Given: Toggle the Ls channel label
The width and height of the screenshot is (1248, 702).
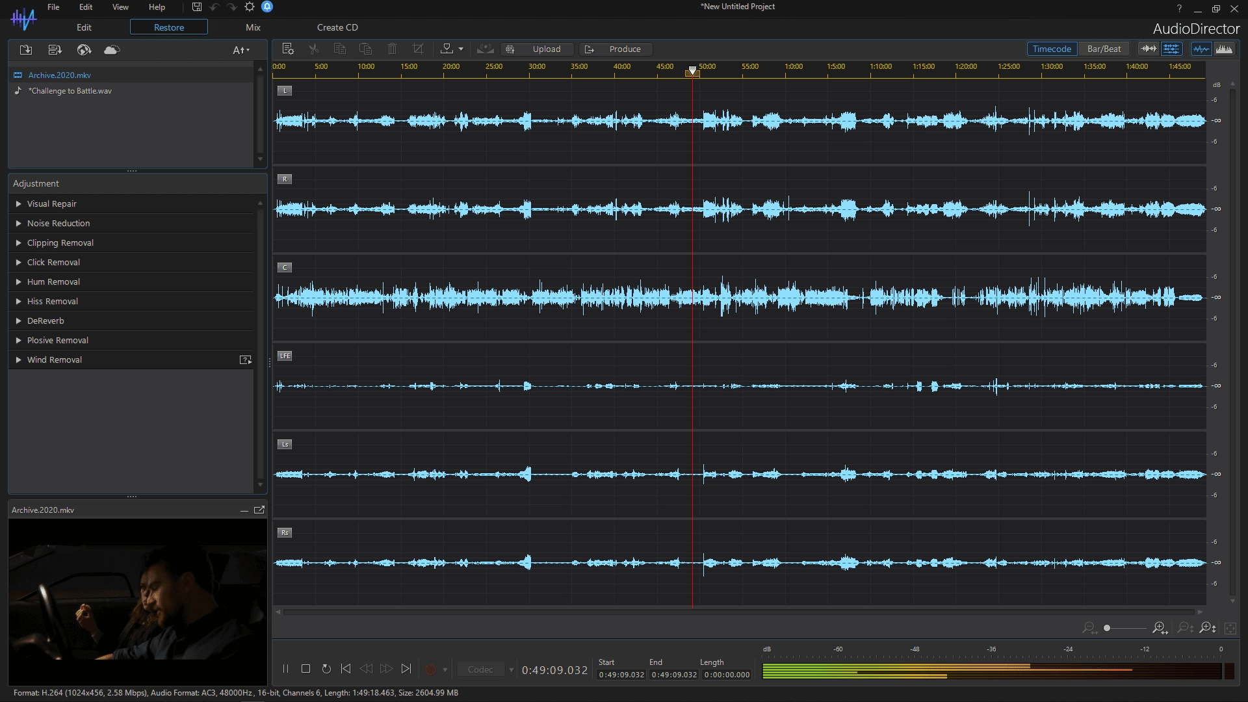Looking at the screenshot, I should point(285,445).
